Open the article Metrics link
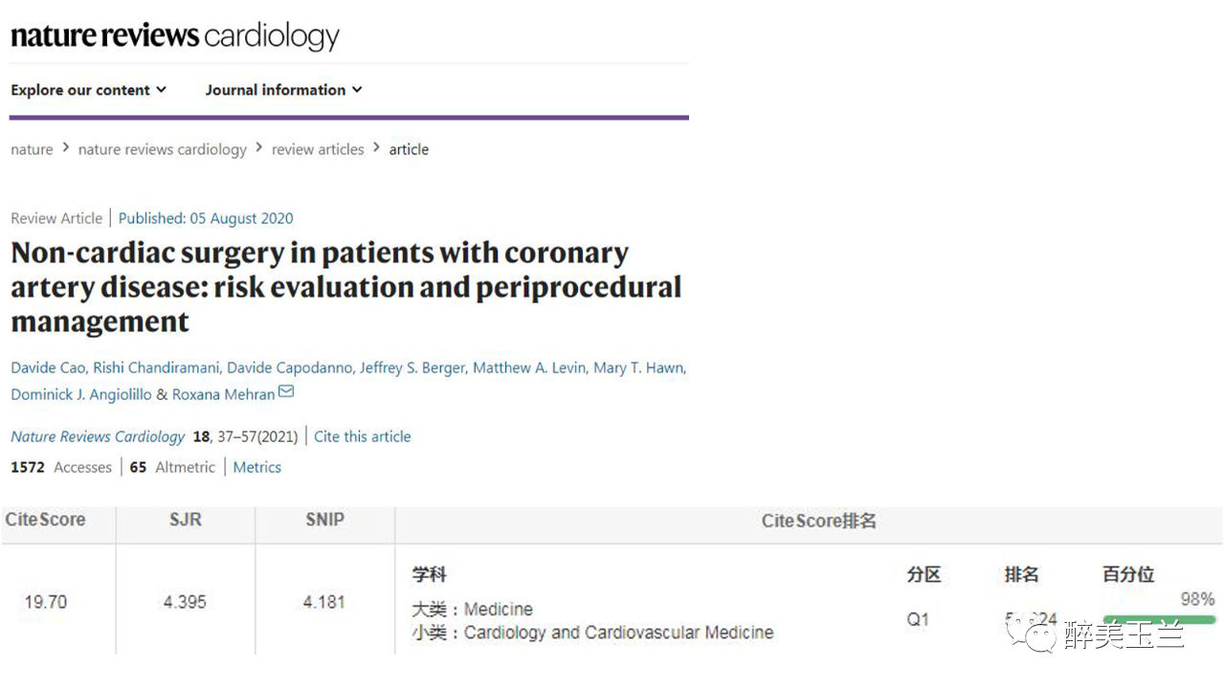This screenshot has width=1225, height=689. pyautogui.click(x=256, y=467)
